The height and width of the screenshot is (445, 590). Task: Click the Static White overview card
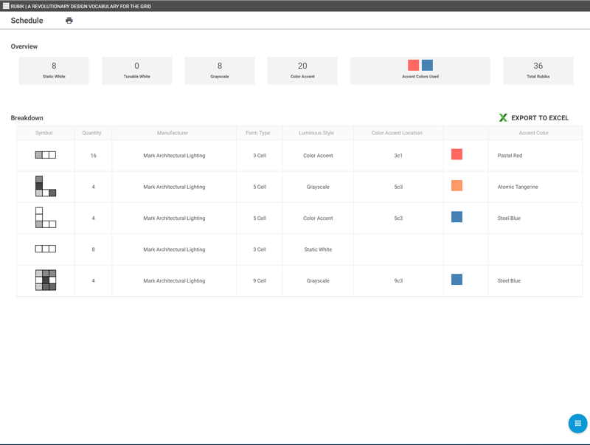(54, 70)
